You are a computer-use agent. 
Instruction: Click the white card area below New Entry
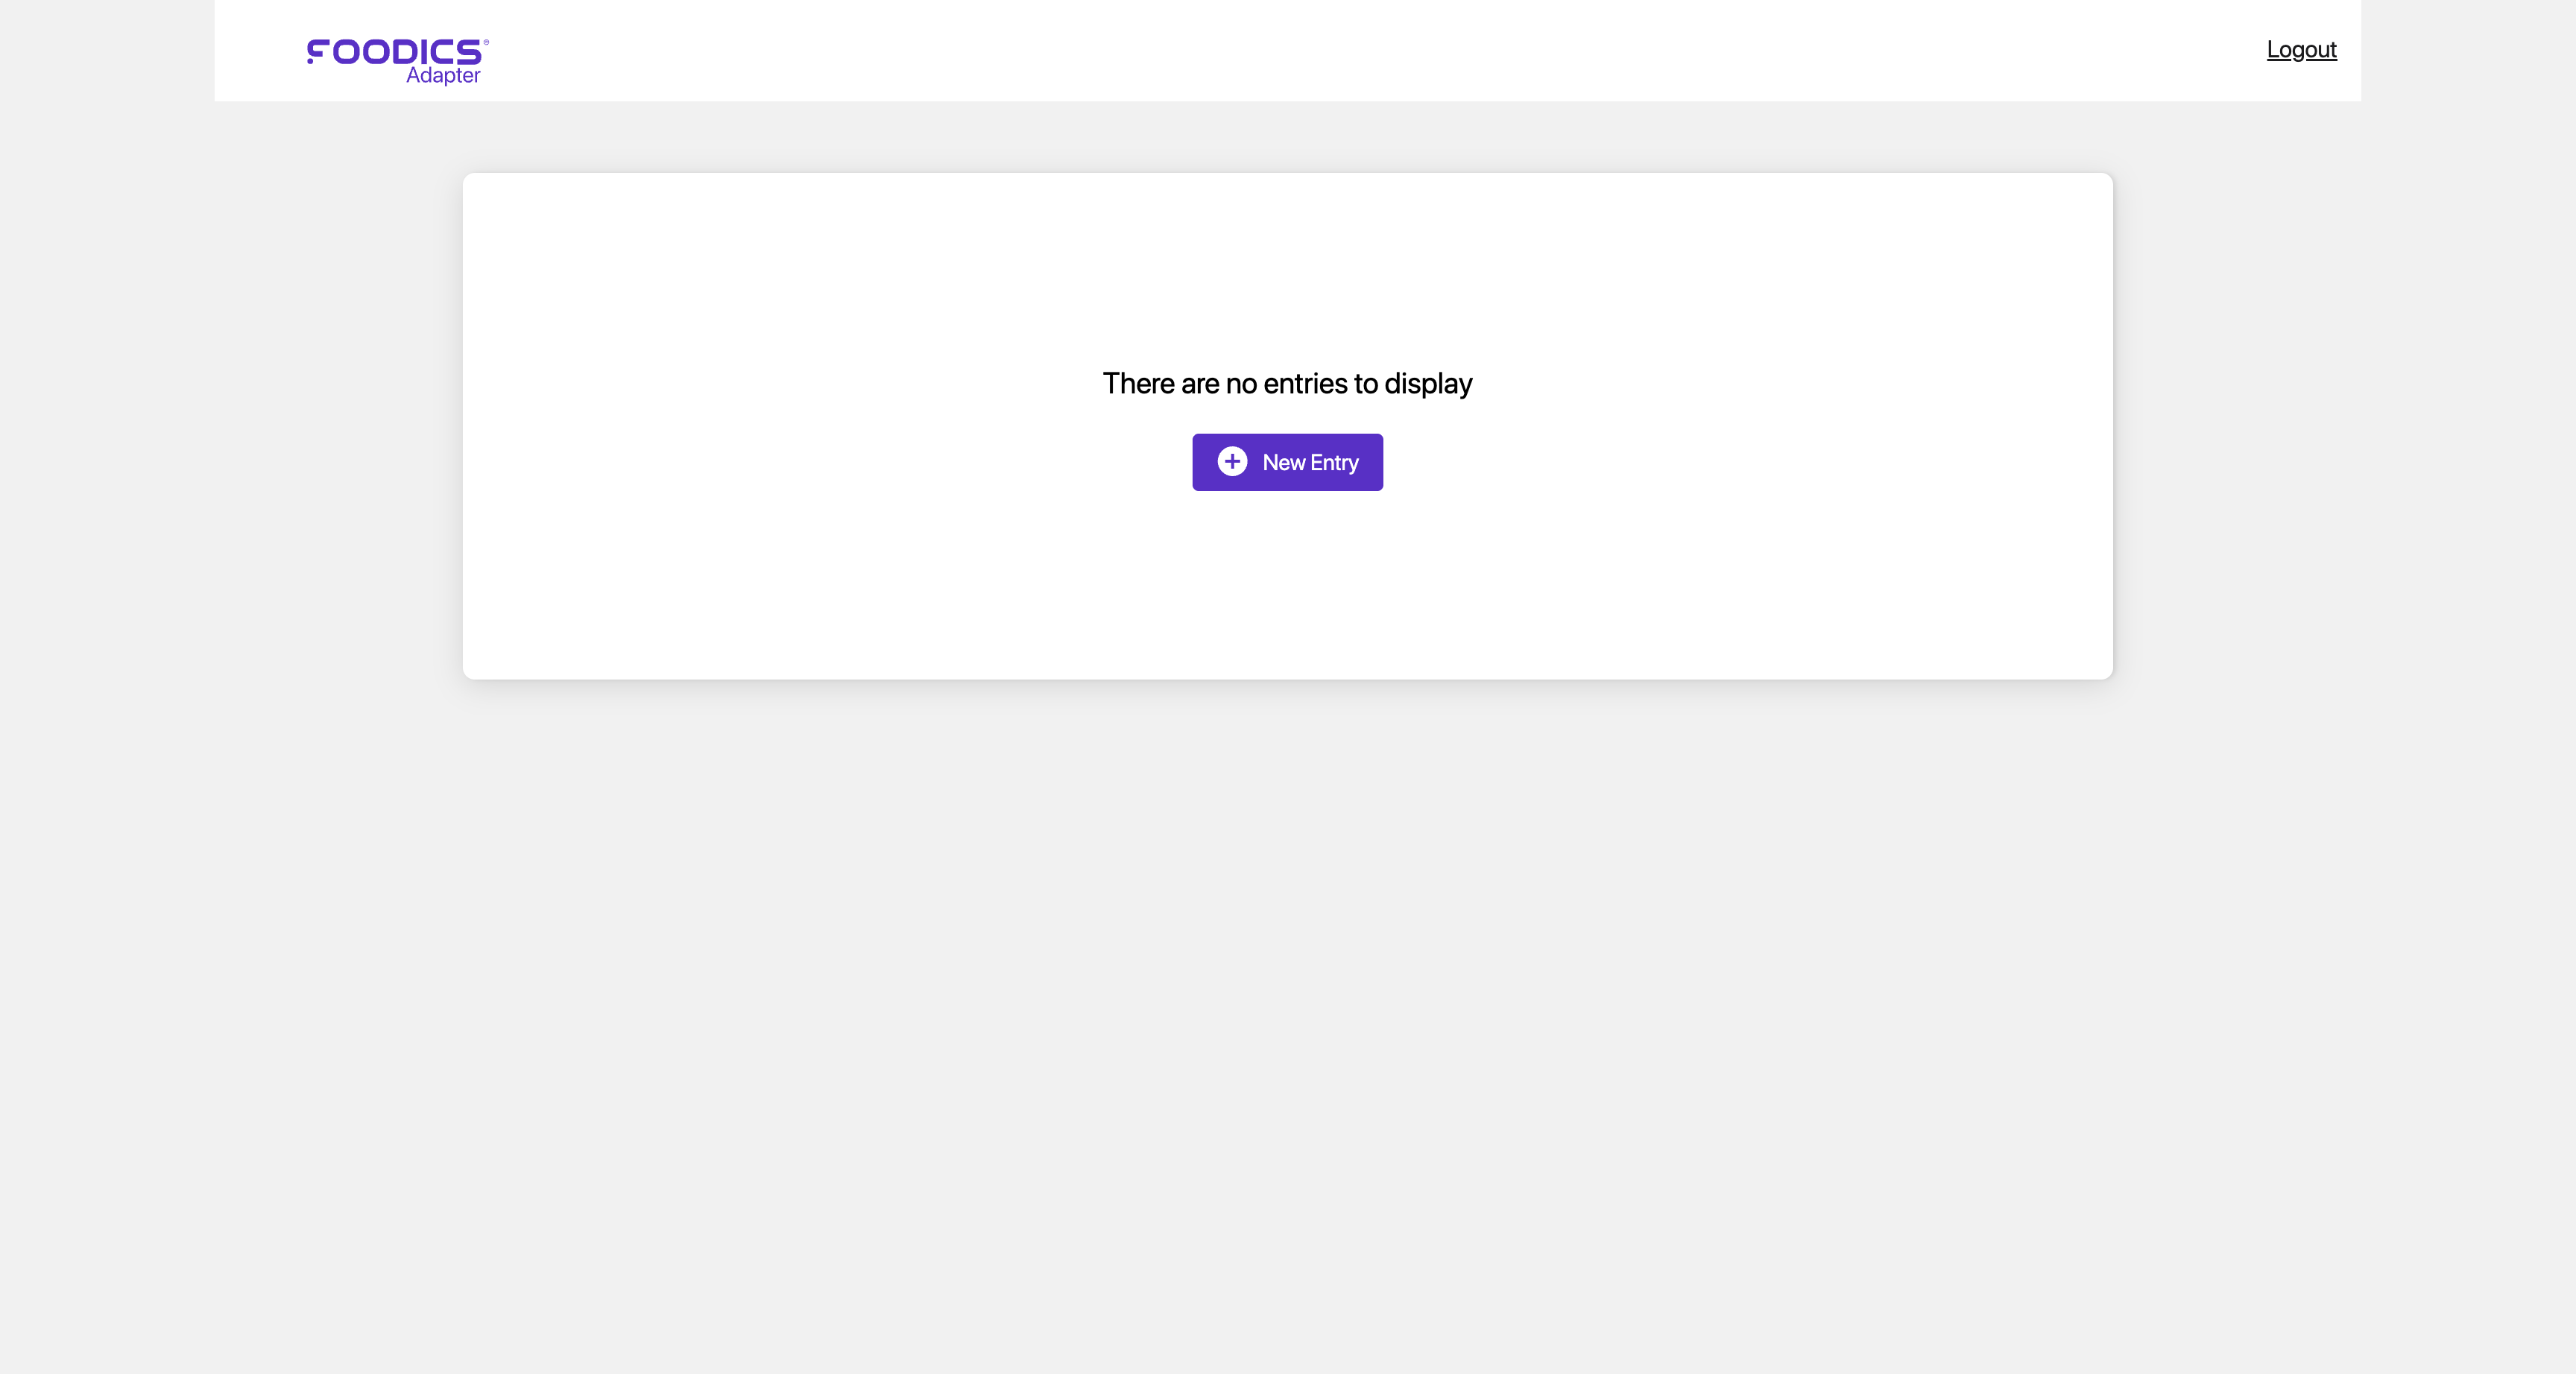click(x=1288, y=590)
